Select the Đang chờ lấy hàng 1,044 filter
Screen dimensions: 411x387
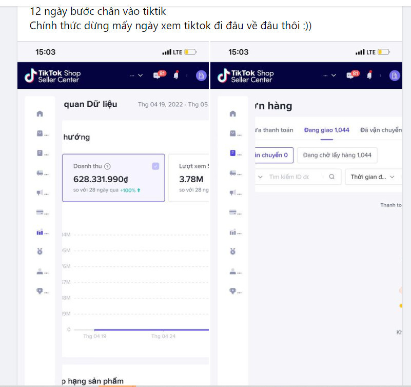click(337, 155)
